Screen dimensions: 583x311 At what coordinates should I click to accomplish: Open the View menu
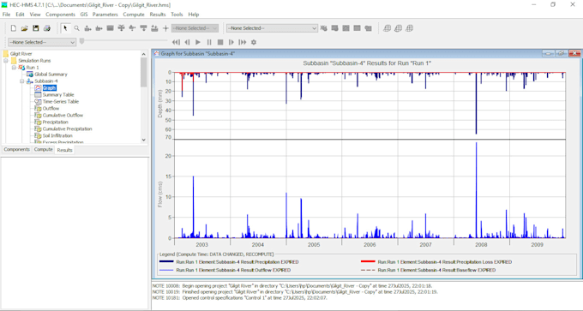point(35,15)
